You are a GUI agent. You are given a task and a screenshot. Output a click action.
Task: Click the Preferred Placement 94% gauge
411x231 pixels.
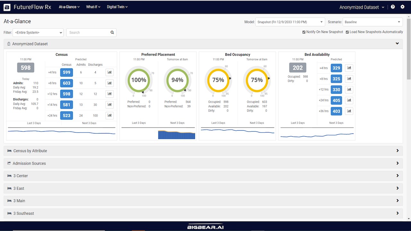point(177,80)
